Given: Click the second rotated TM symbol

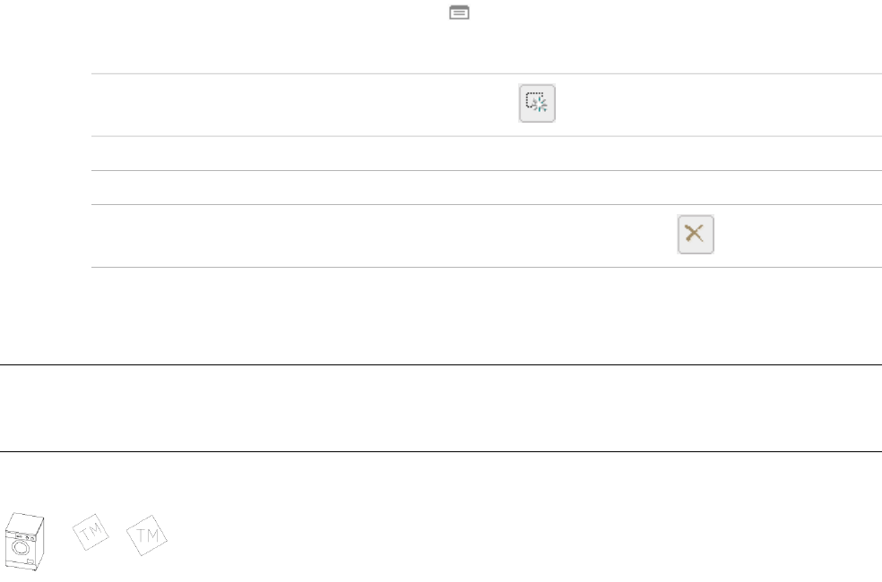Looking at the screenshot, I should 149,535.
